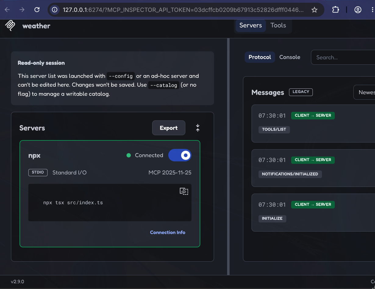Open the NOTIFICATIONS/INITIALIZED message entry
This screenshot has width=375, height=289.
click(313, 168)
